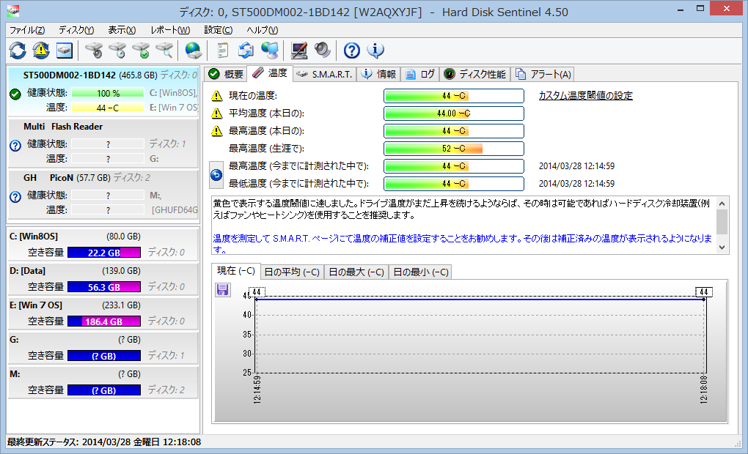The image size is (748, 454).
Task: Open the カスタム温度閾値の設定 link
Action: [x=585, y=96]
